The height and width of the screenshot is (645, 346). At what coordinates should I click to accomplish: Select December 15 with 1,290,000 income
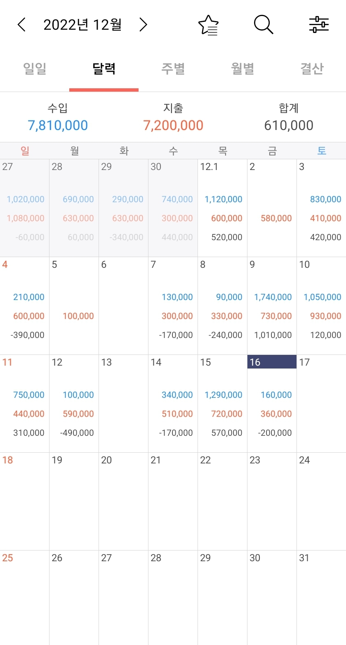click(222, 404)
